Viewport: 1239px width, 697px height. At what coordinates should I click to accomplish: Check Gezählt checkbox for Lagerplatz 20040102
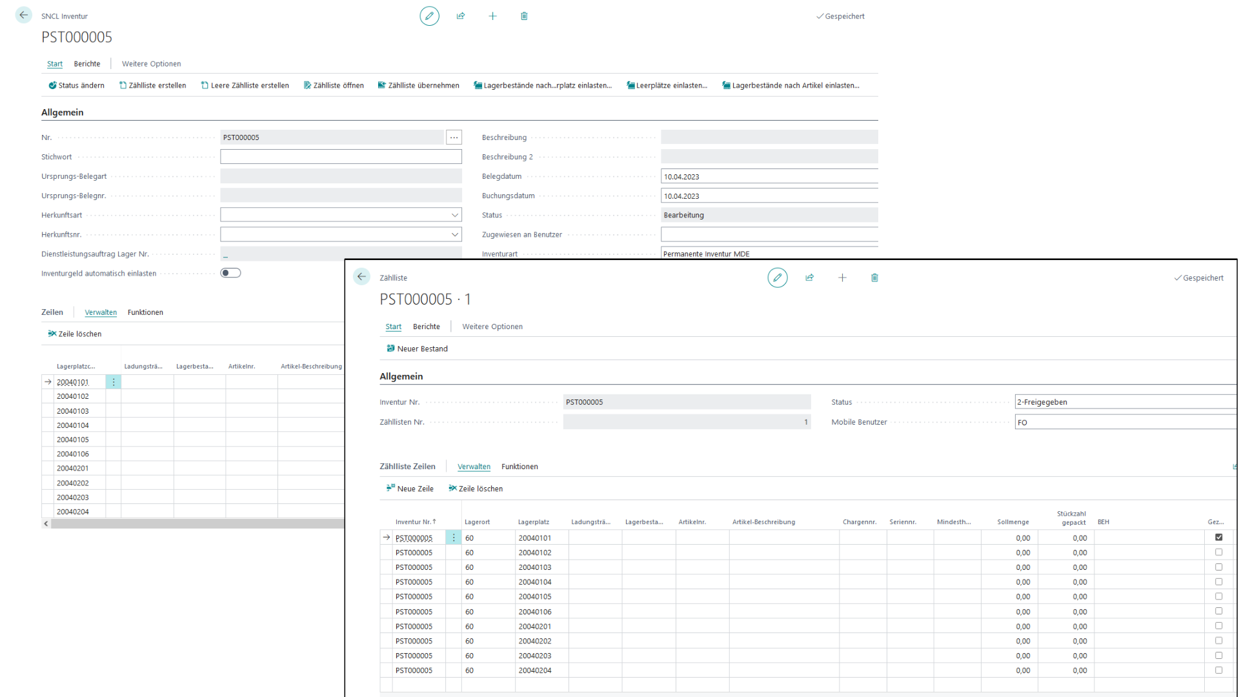tap(1218, 552)
